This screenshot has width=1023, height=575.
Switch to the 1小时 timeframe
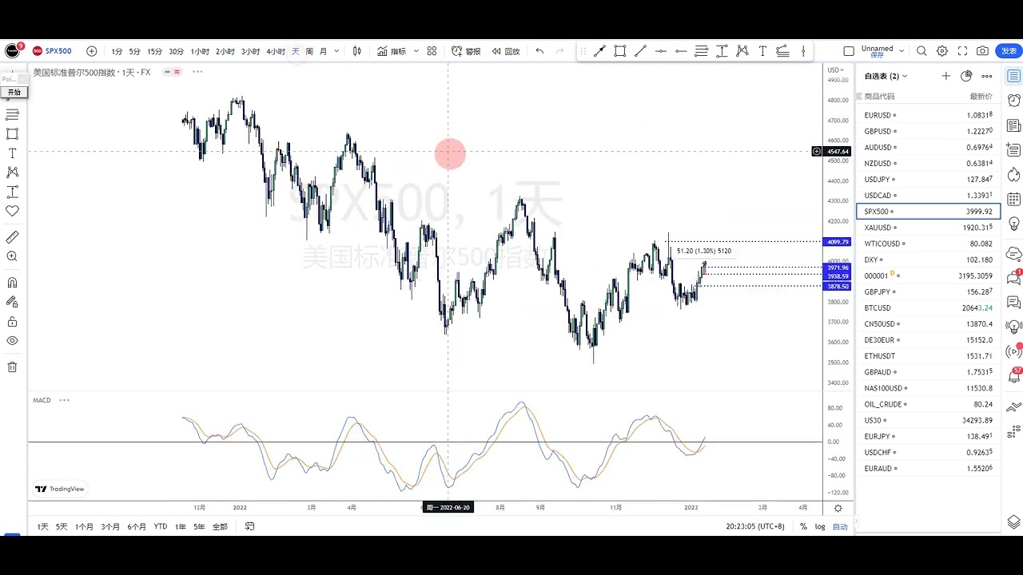pyautogui.click(x=200, y=51)
